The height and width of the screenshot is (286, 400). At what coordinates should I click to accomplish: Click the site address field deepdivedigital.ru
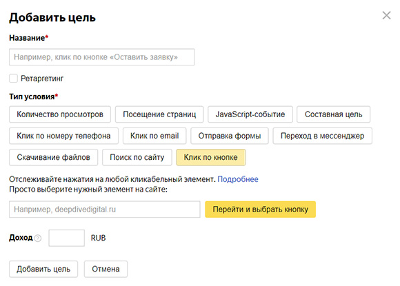click(105, 210)
